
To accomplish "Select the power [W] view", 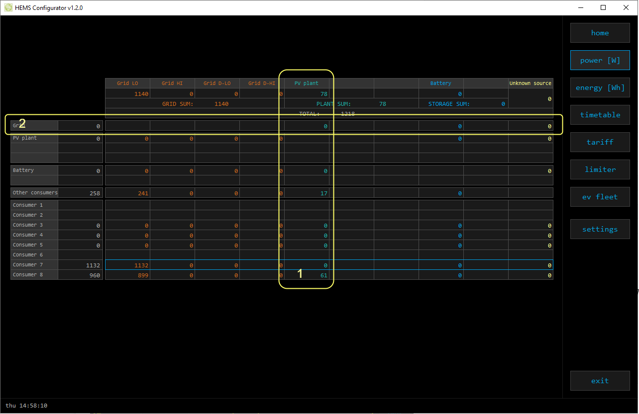I will (600, 60).
